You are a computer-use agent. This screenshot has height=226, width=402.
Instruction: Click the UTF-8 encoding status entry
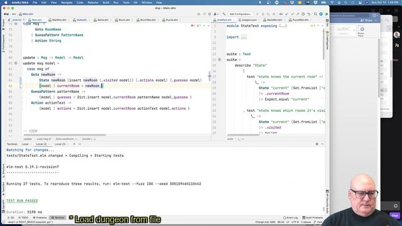[295, 222]
